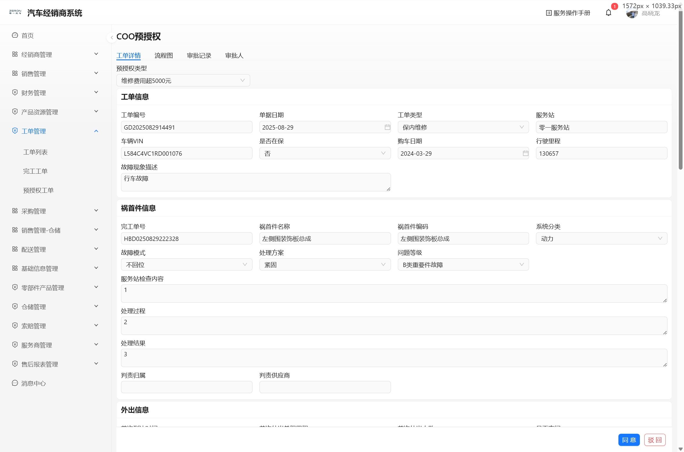Image resolution: width=684 pixels, height=452 pixels.
Task: Open 预授权工单 in the sidebar
Action: click(x=38, y=190)
